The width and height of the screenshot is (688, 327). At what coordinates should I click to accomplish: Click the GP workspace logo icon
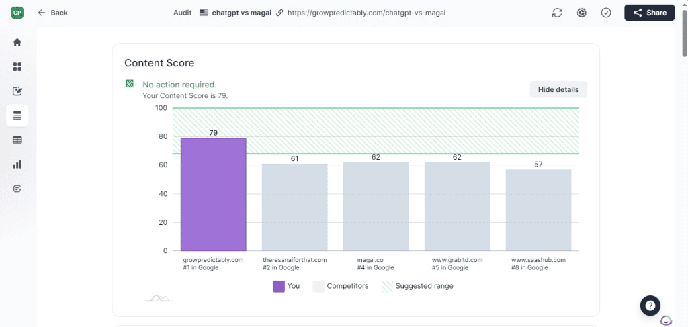17,13
